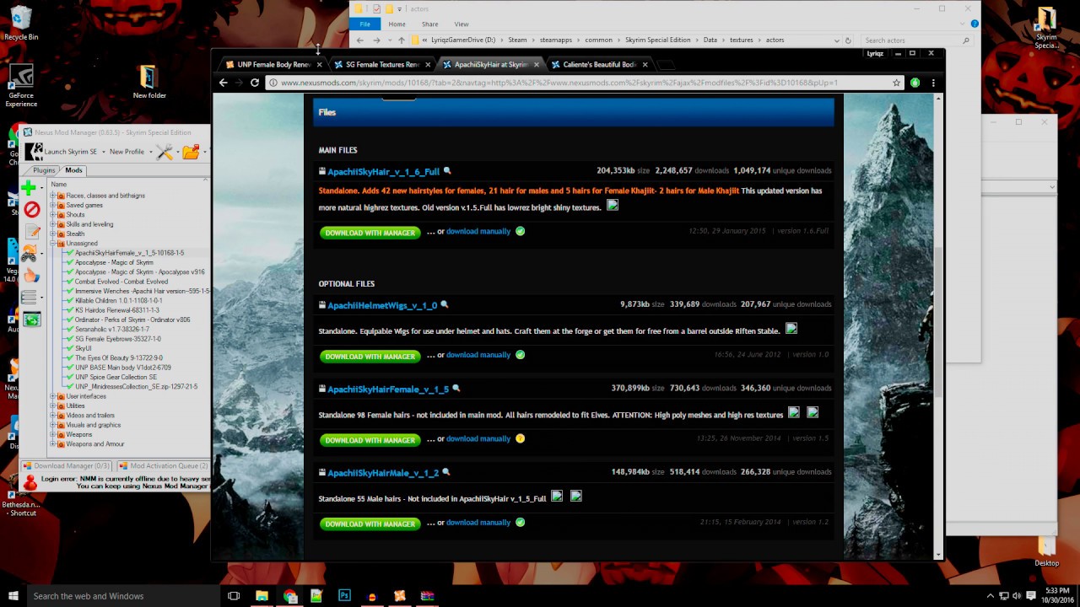Toggle checkmark for Ordinator - Perks of Skyrim mod
This screenshot has height=607, width=1080.
pyautogui.click(x=71, y=320)
